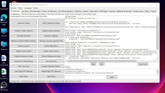Open the Mode menu

tap(20, 8)
